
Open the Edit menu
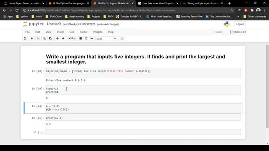click(37, 32)
